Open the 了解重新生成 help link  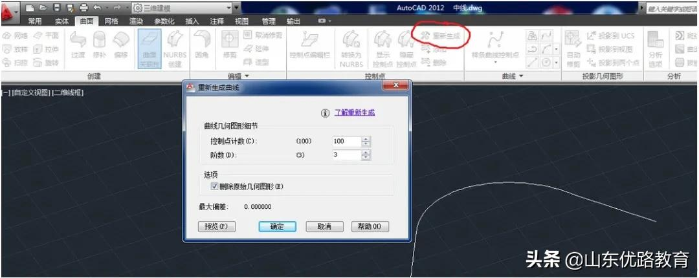click(355, 112)
